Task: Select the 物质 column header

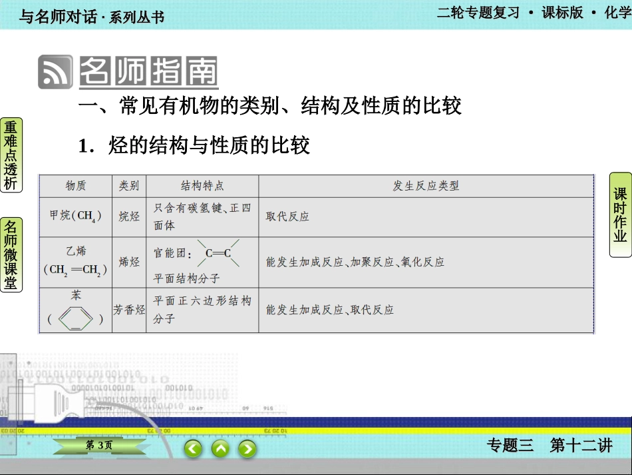Action: [76, 186]
